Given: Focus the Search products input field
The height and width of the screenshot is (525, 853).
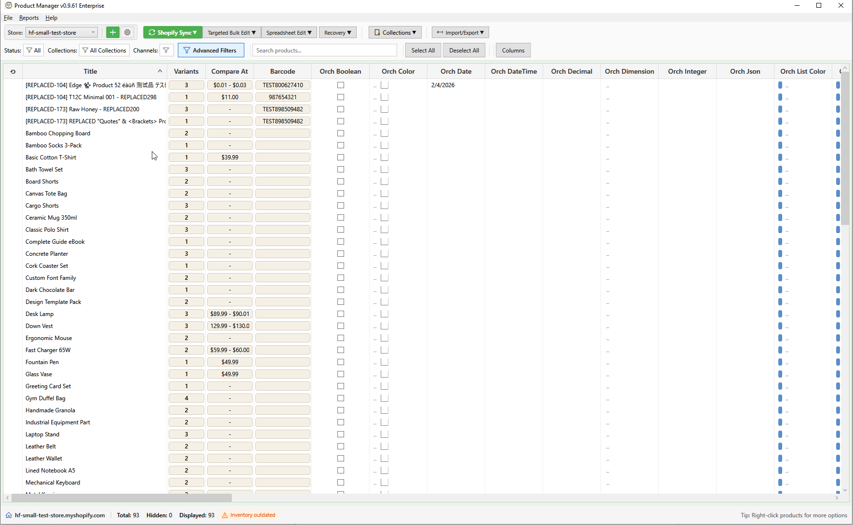Looking at the screenshot, I should click(x=324, y=50).
